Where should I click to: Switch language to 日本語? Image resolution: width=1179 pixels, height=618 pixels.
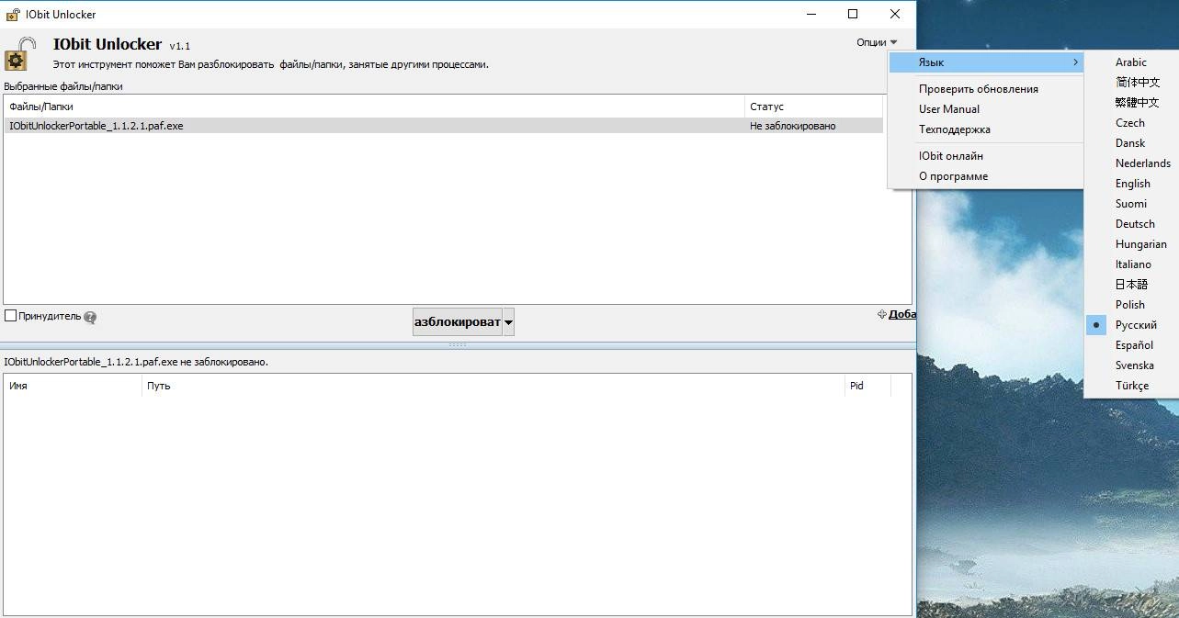coord(1131,285)
